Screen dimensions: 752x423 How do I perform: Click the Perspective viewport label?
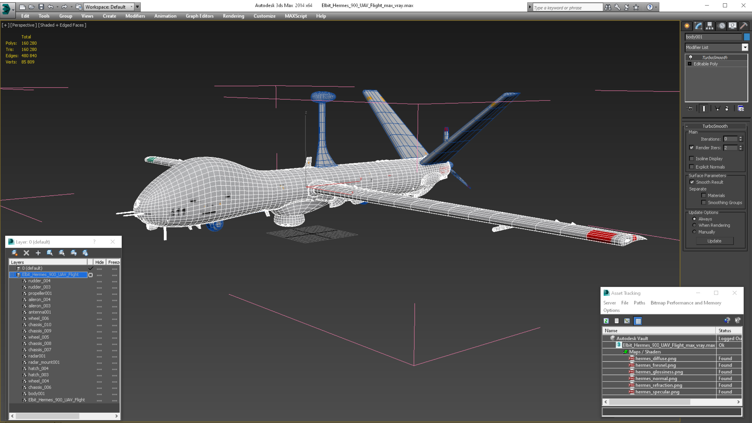(24, 25)
